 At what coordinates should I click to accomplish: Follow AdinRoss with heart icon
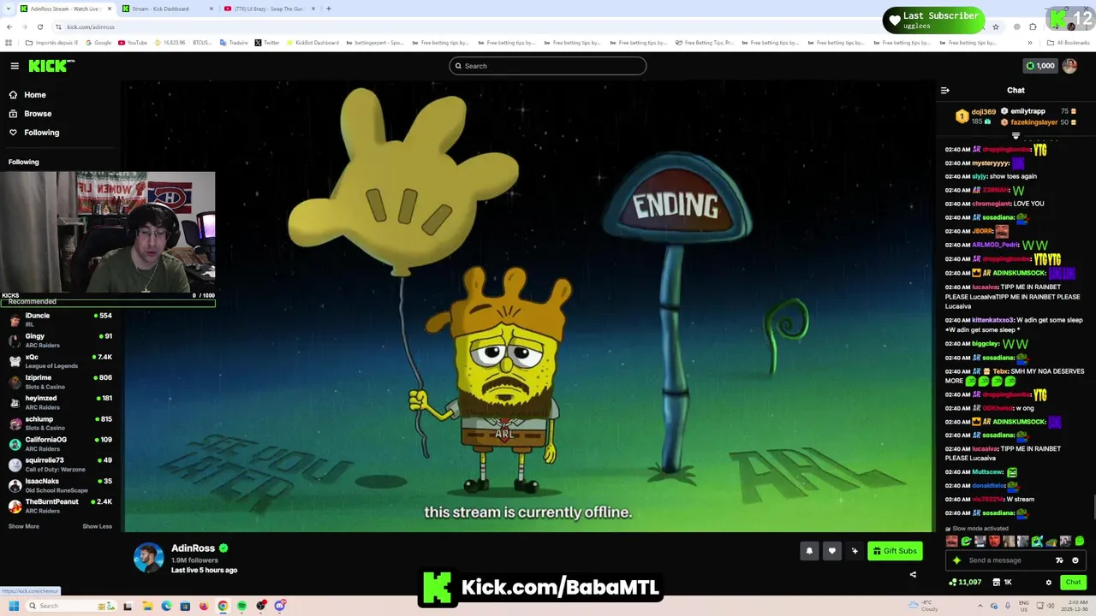point(831,551)
